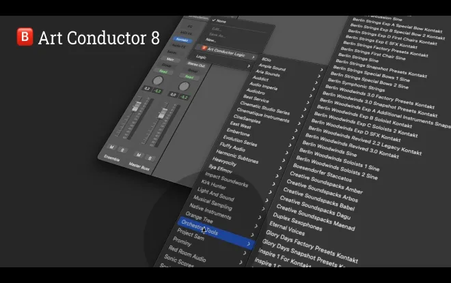Screen dimensions: 451x283
Task: Choose Ample Sound vendor entry
Action: tap(272, 68)
